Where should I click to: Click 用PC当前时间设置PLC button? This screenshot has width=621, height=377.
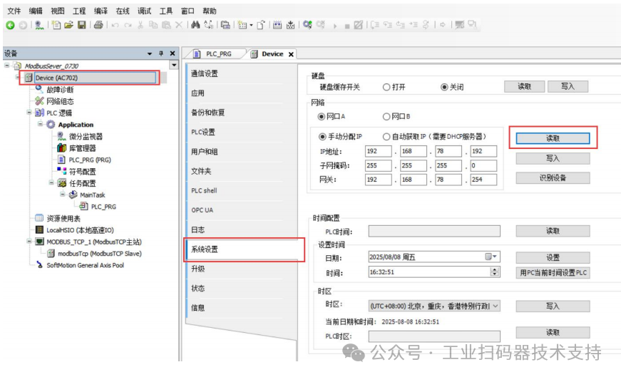(553, 273)
